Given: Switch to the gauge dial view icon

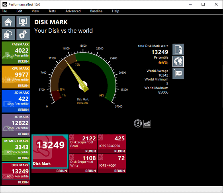Looking at the screenshot, I should (138, 123).
